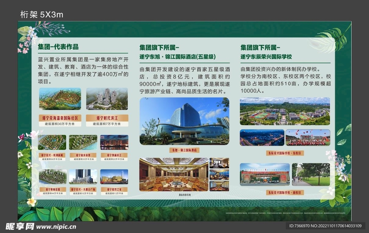Screen dimensions: 369x233
Task: Click the 桁架 5X3m title text
Action: coord(42,14)
